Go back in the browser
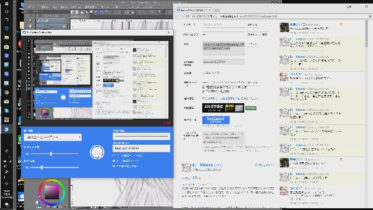This screenshot has width=373, height=210. pos(177,16)
